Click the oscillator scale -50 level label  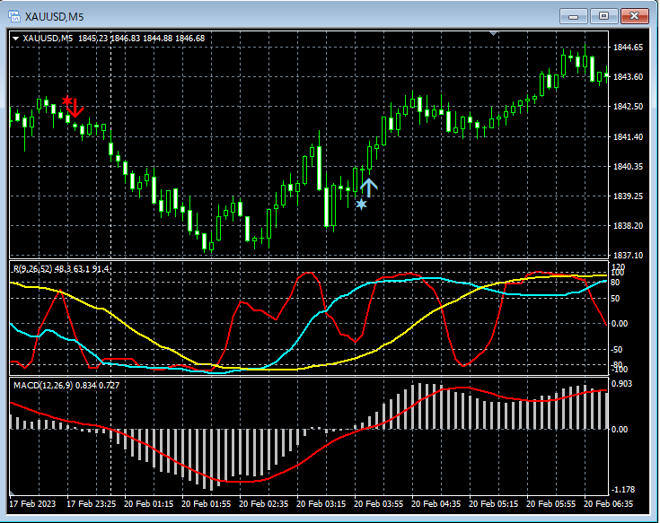point(617,349)
